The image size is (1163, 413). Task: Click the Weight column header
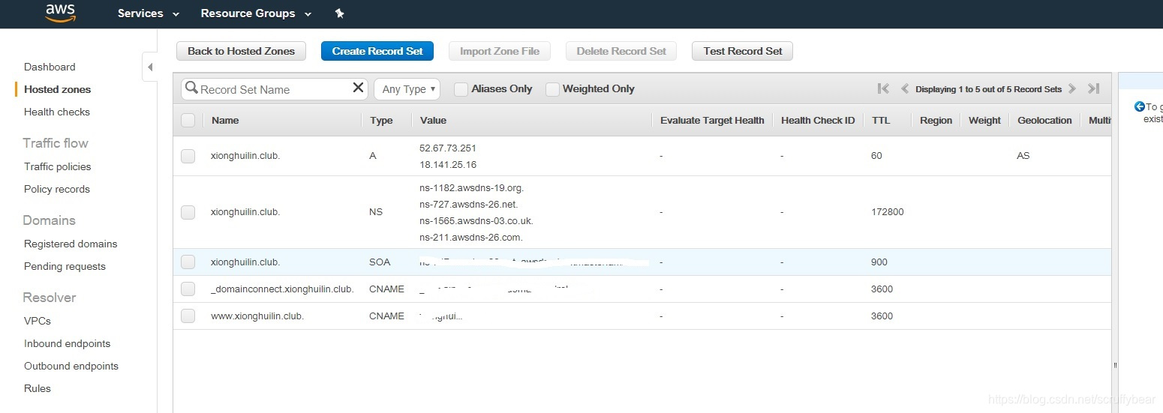click(984, 120)
